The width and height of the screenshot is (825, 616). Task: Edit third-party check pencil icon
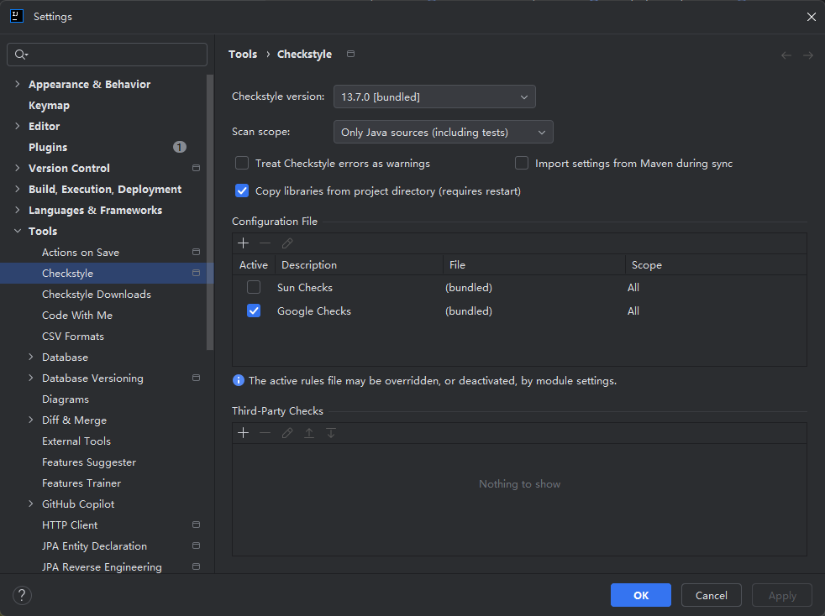[287, 433]
